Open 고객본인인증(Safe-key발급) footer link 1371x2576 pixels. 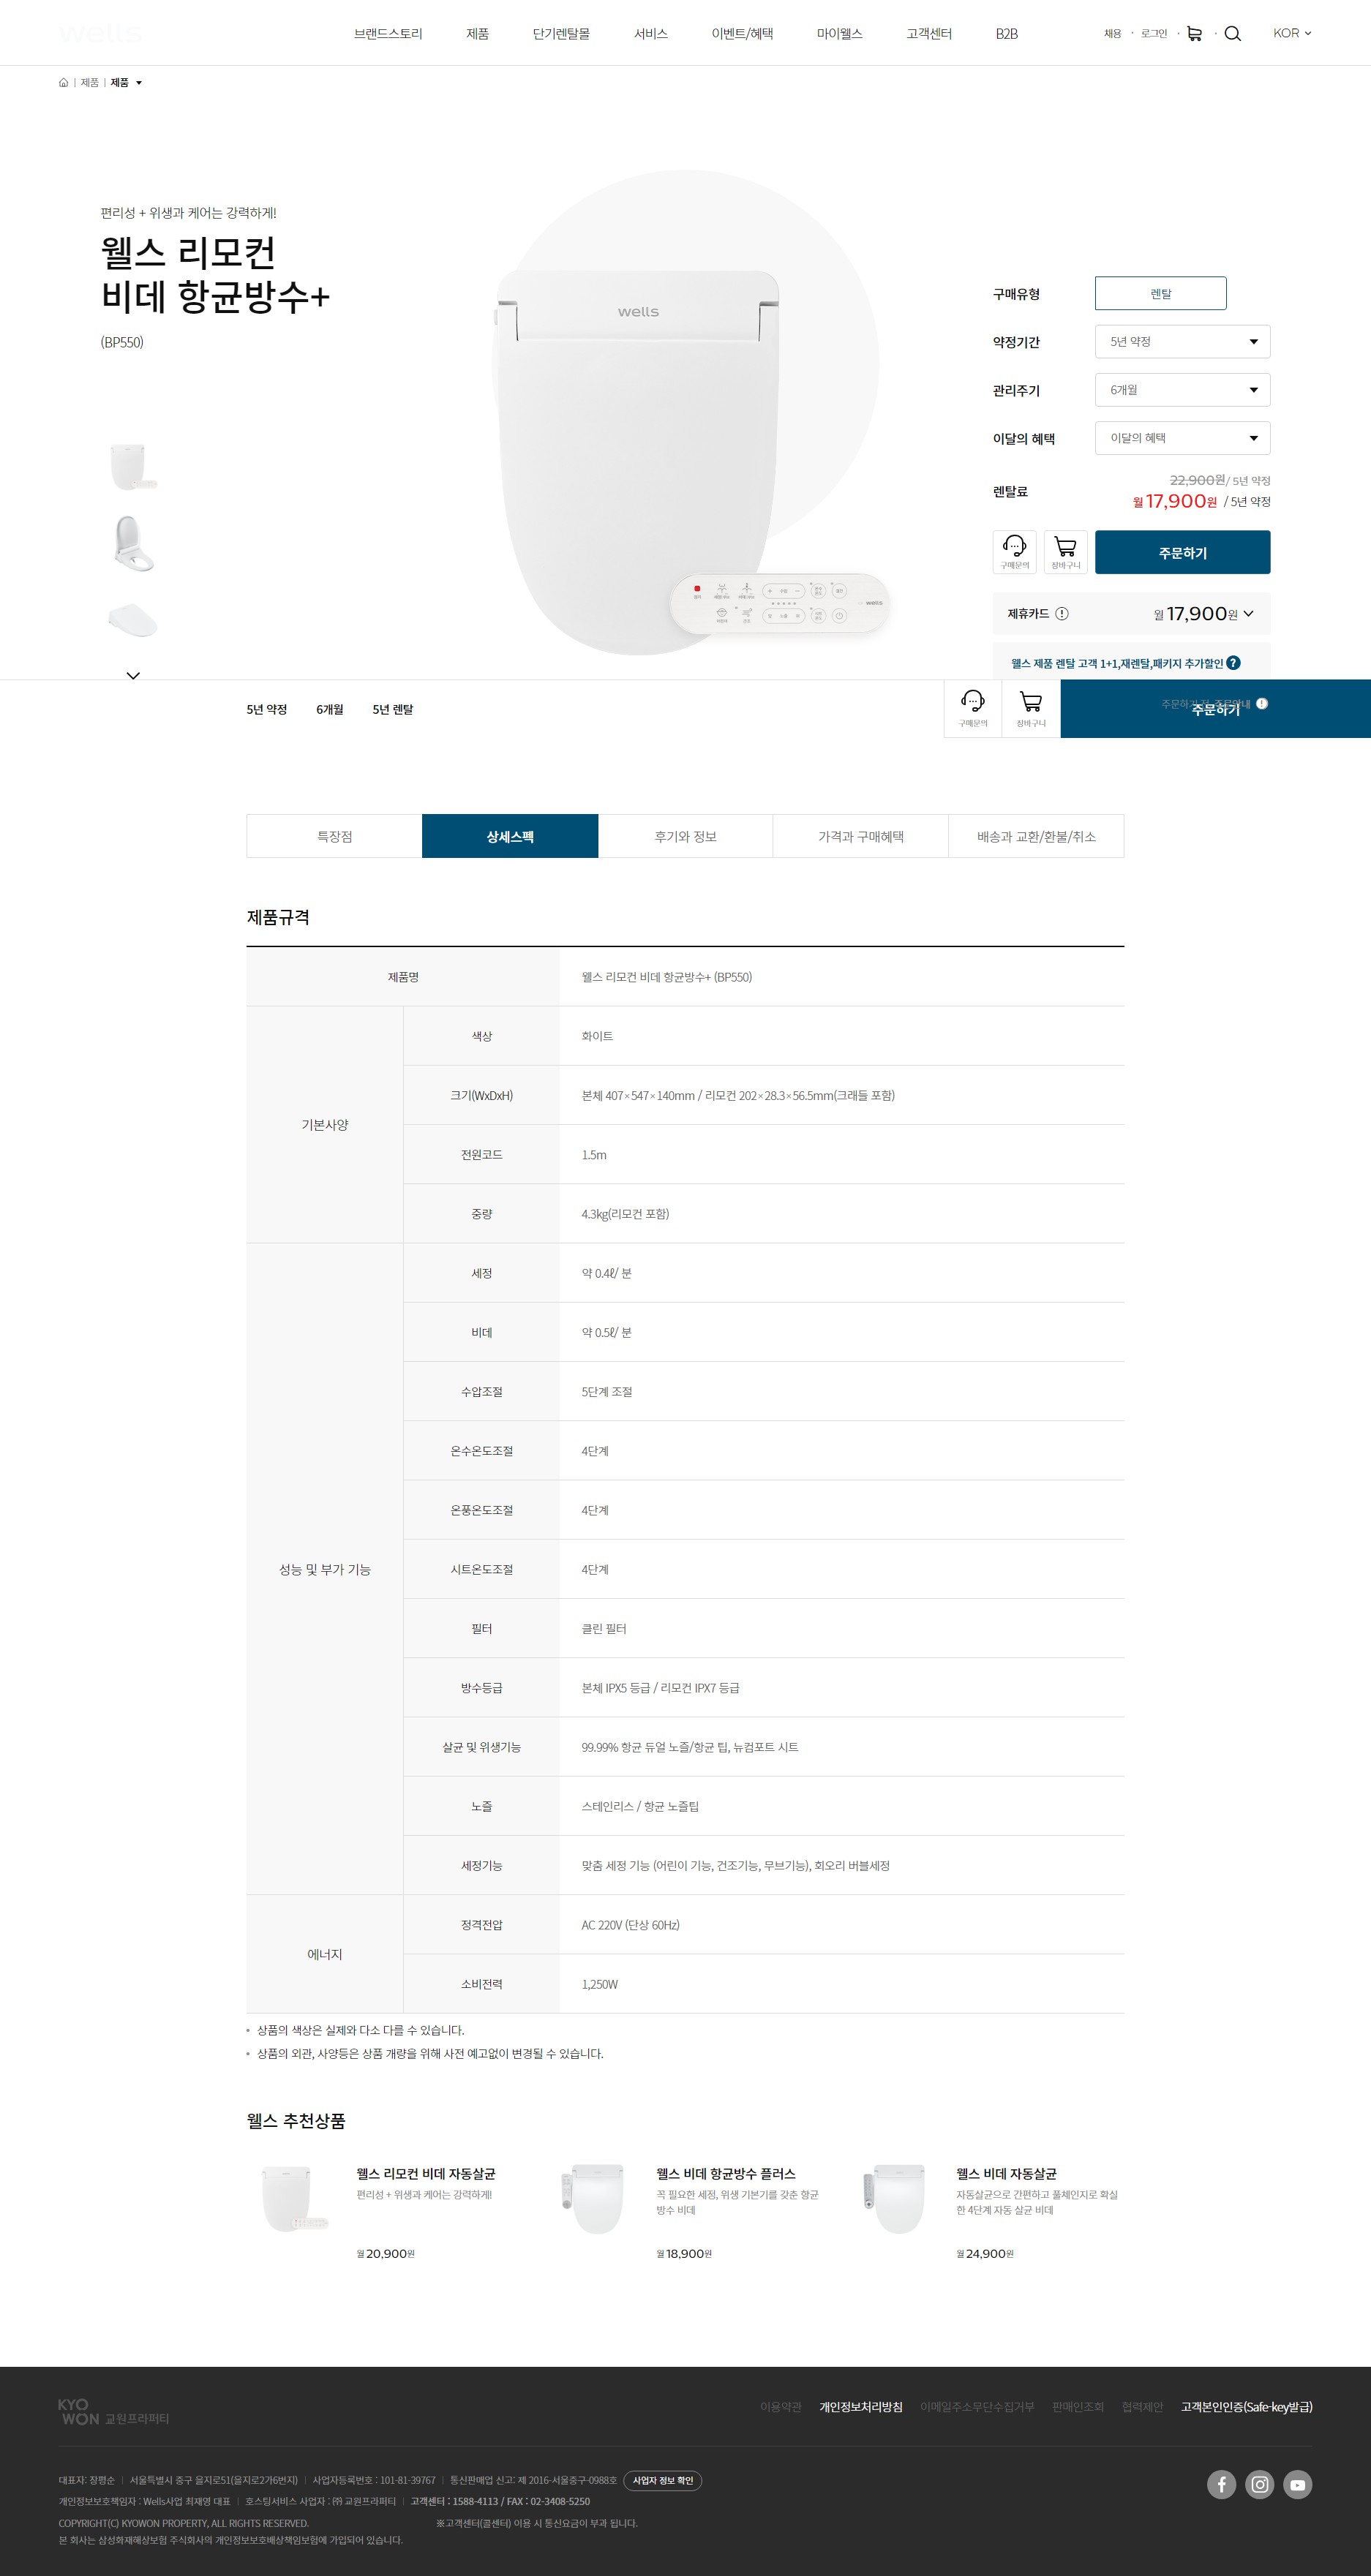(1246, 2406)
